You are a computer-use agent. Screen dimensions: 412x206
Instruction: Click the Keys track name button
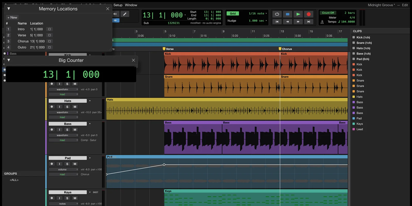coord(68,192)
